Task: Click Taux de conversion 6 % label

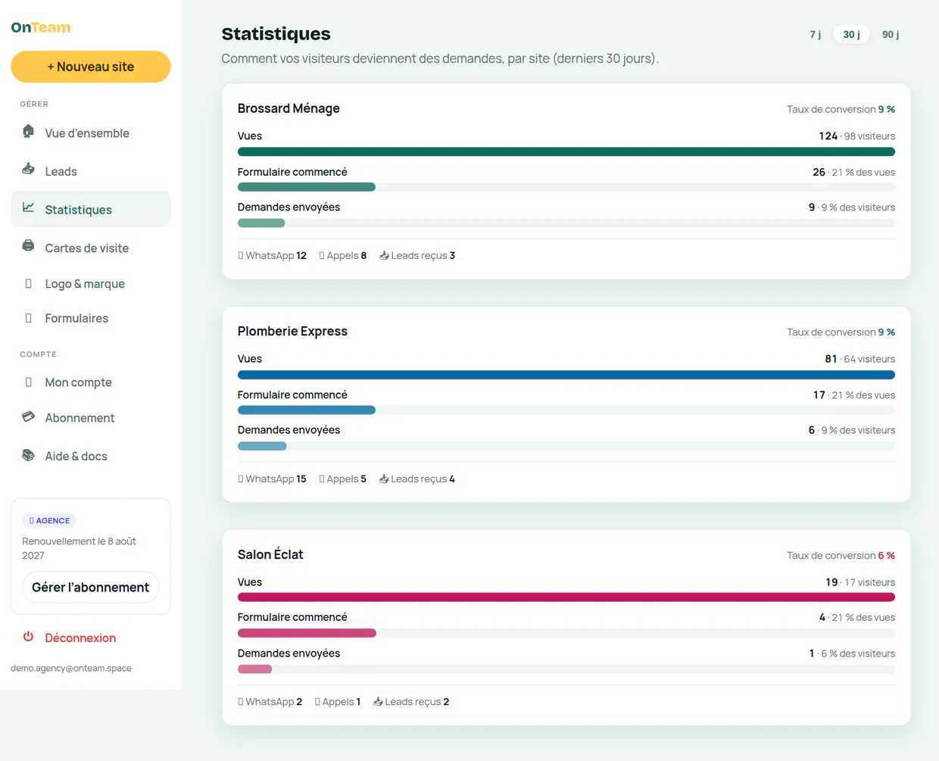Action: point(841,556)
